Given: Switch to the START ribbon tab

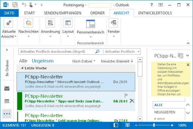Looking at the screenshot, I should pos(29,13).
